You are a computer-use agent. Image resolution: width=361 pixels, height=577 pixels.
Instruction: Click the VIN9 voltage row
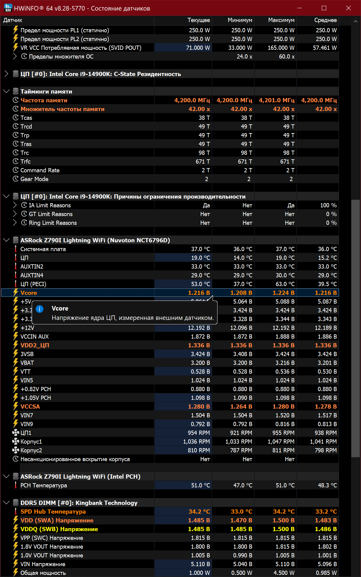click(170, 424)
